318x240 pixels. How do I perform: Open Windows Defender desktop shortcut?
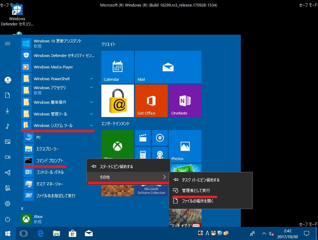pos(17,15)
